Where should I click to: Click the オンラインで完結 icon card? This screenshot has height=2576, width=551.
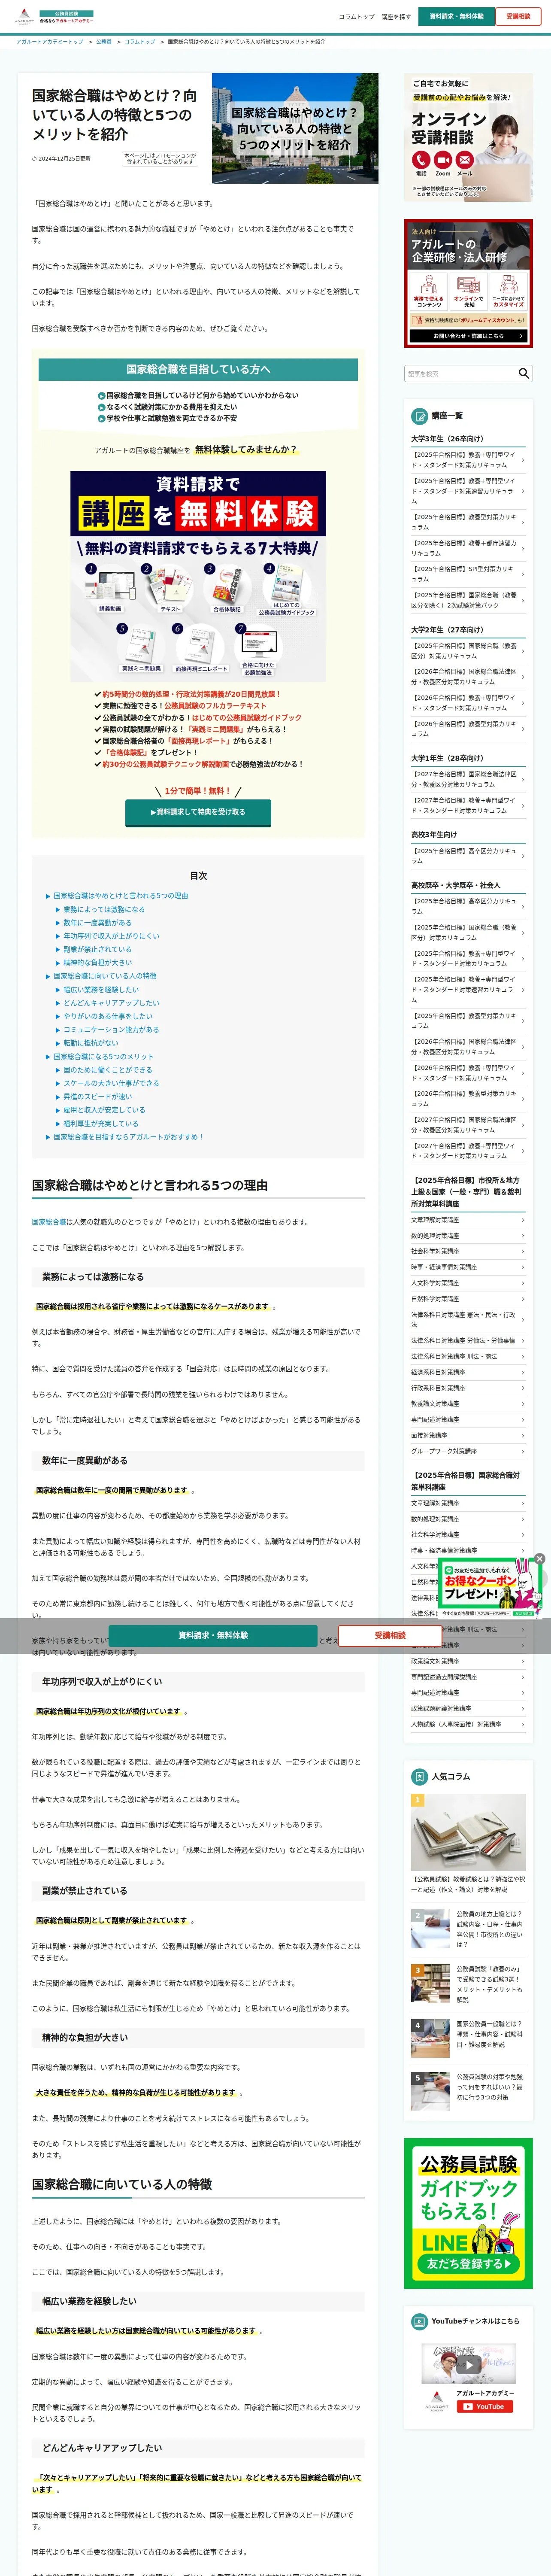tap(468, 291)
